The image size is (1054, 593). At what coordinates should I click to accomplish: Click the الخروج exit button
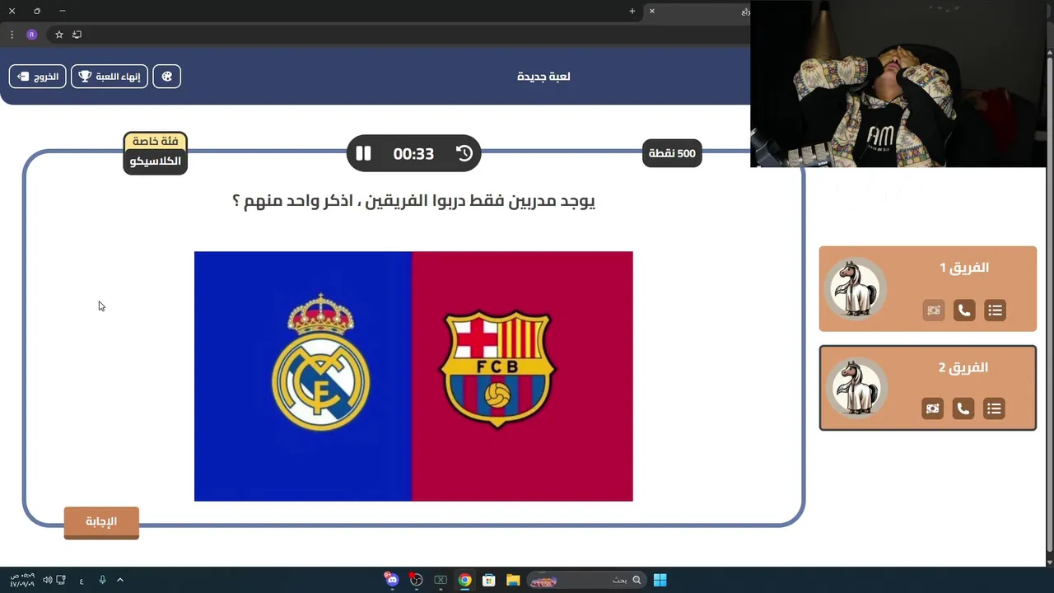click(x=38, y=77)
